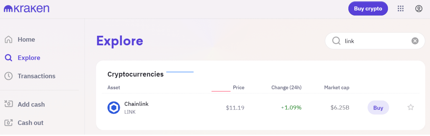Sort by Price column header
The image size is (430, 136).
click(239, 87)
